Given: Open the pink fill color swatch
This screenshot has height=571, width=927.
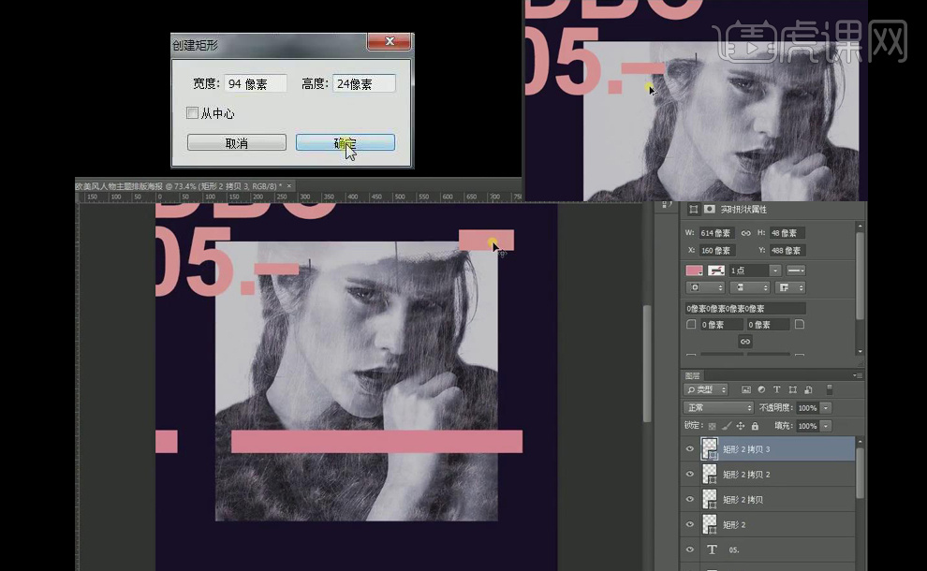Looking at the screenshot, I should pos(694,271).
